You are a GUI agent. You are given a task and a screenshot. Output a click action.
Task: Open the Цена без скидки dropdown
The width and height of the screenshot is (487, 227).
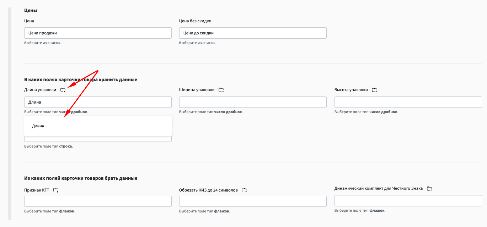253,33
